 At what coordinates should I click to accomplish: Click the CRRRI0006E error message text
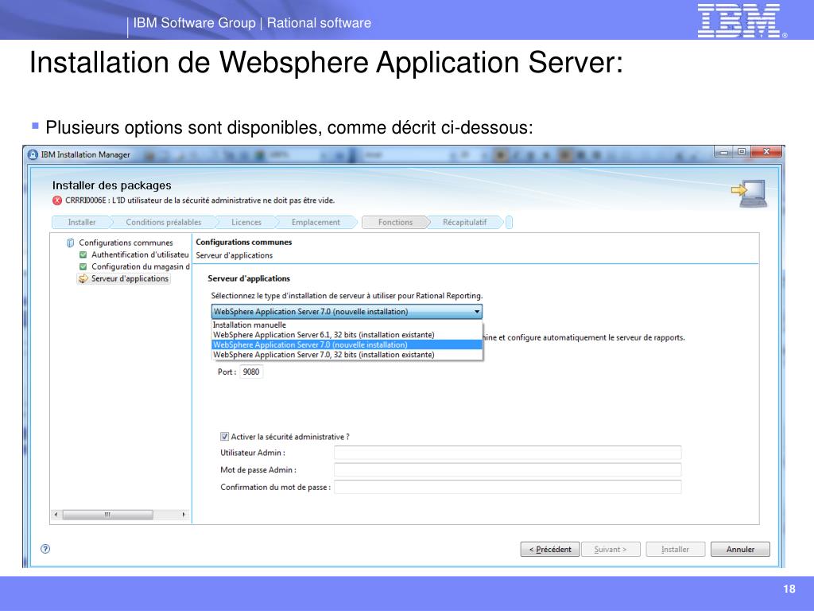[x=200, y=200]
